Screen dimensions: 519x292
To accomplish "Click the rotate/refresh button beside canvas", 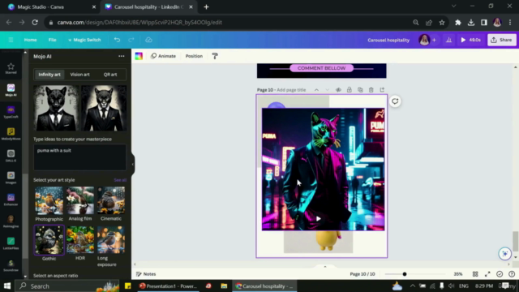I will (395, 101).
